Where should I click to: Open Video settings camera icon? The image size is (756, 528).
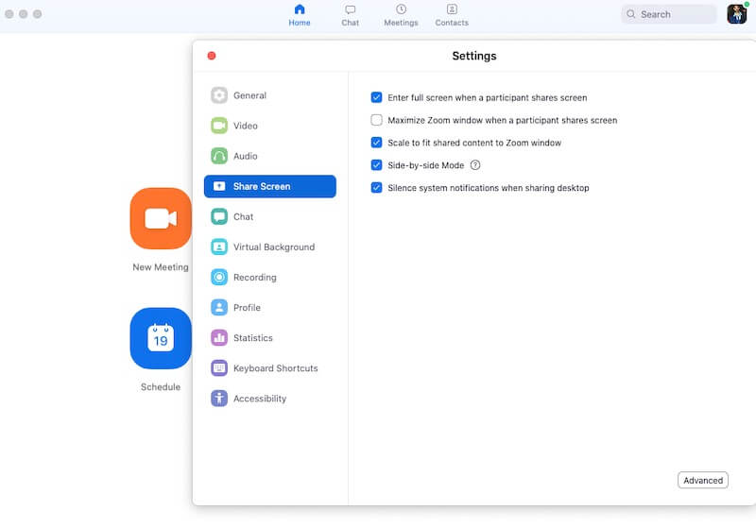(x=219, y=126)
